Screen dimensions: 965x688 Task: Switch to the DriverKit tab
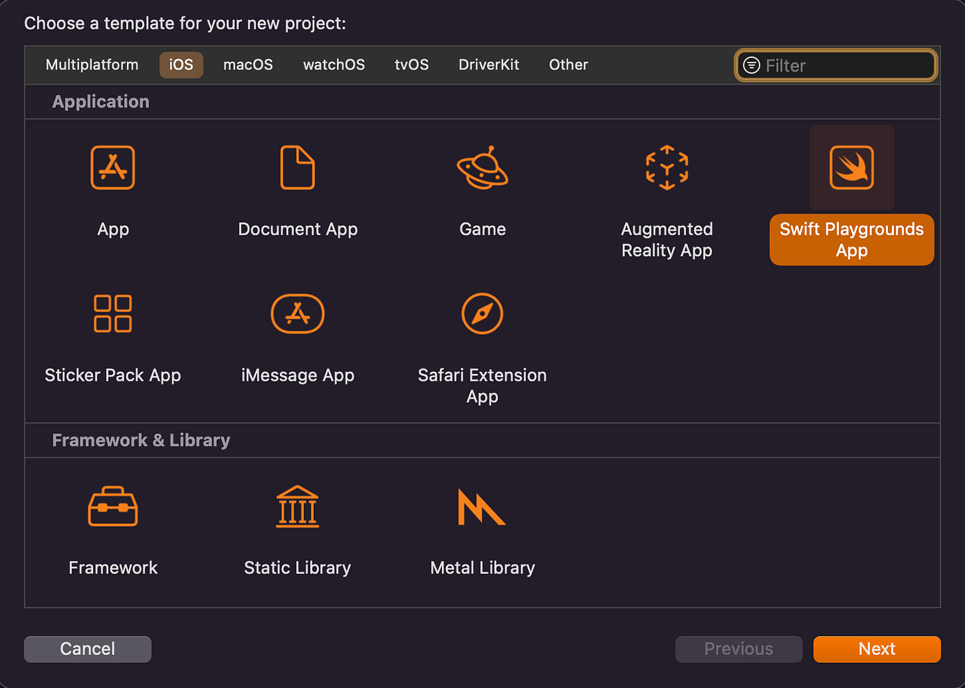(489, 65)
